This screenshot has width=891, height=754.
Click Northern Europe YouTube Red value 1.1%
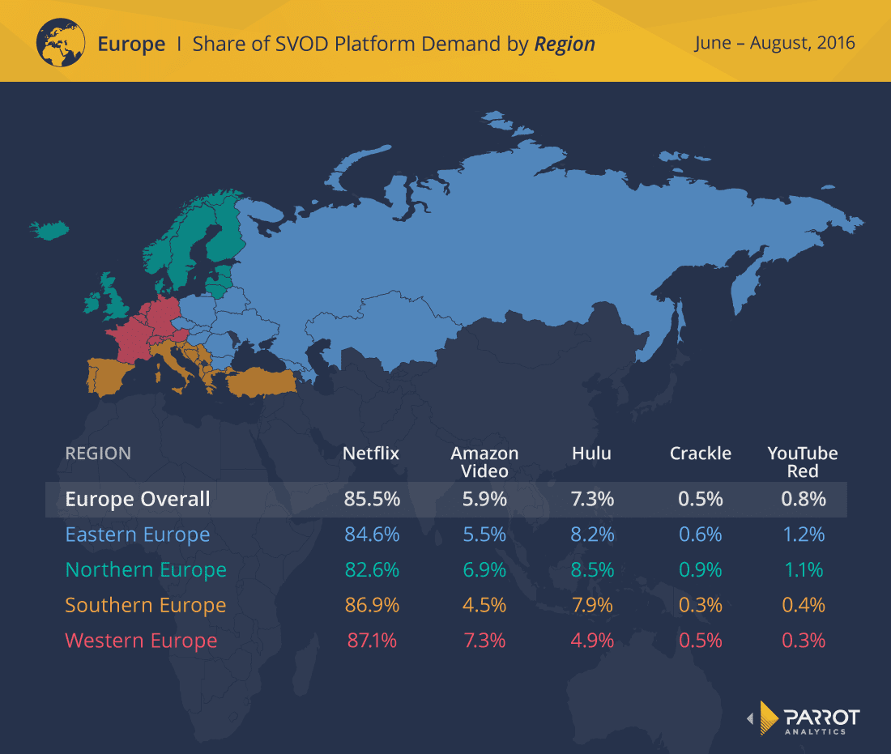coord(804,570)
